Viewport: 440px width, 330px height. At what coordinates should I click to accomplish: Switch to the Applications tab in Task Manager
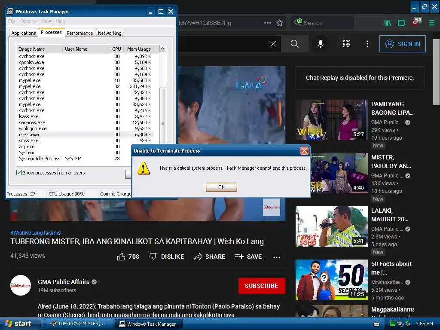pos(24,33)
